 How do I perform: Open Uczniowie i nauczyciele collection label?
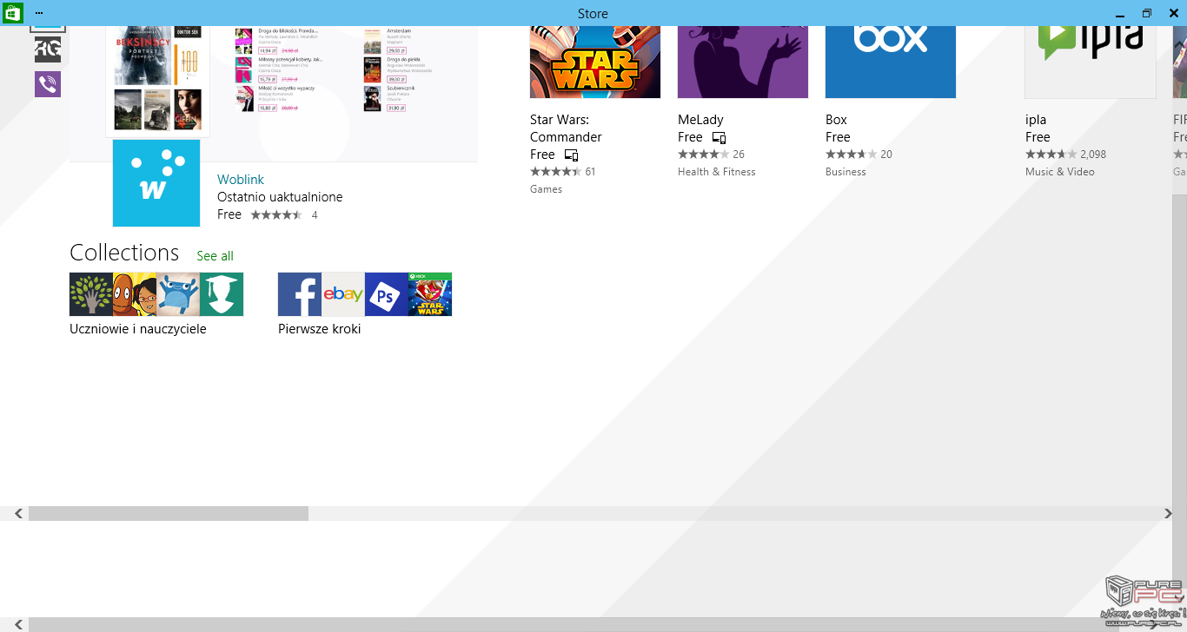click(138, 329)
